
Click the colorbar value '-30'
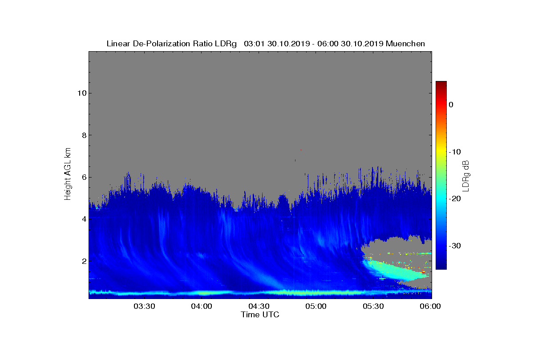(x=454, y=246)
